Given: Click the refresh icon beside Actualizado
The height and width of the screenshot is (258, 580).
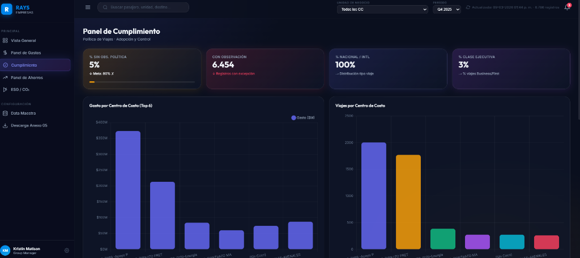Looking at the screenshot, I should tap(468, 7).
